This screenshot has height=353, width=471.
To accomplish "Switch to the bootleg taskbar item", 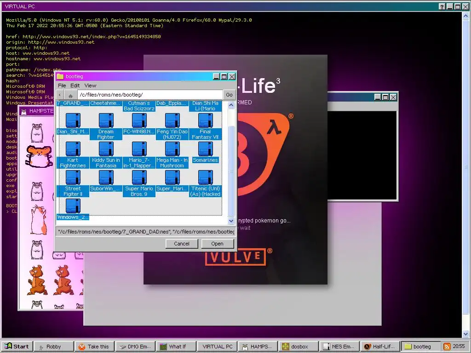I will tap(421, 347).
